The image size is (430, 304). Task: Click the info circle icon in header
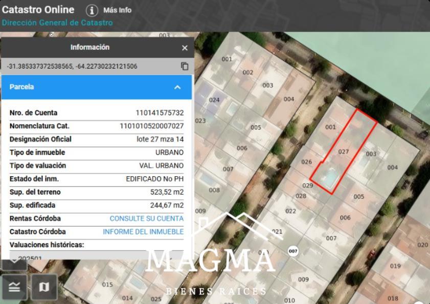point(92,10)
